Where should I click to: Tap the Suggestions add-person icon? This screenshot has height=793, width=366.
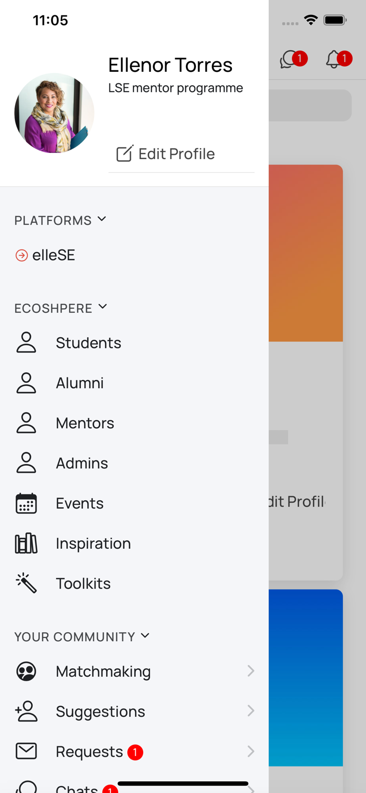pos(26,712)
